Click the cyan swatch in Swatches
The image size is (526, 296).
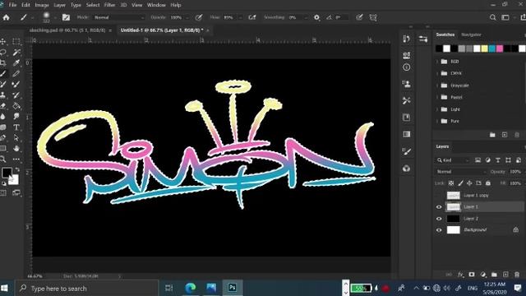tap(492, 49)
